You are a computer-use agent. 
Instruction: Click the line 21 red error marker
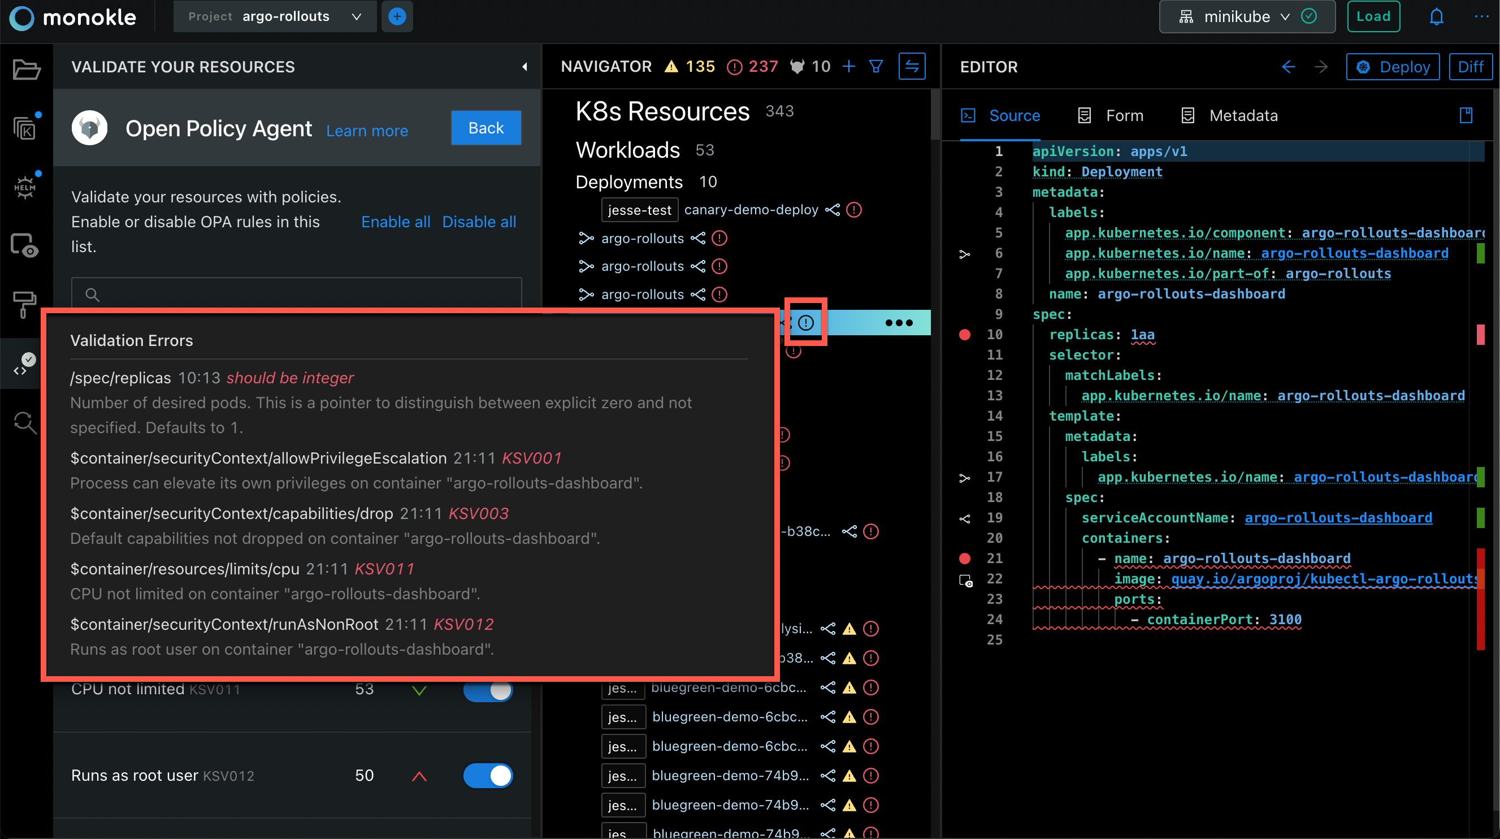(x=965, y=558)
